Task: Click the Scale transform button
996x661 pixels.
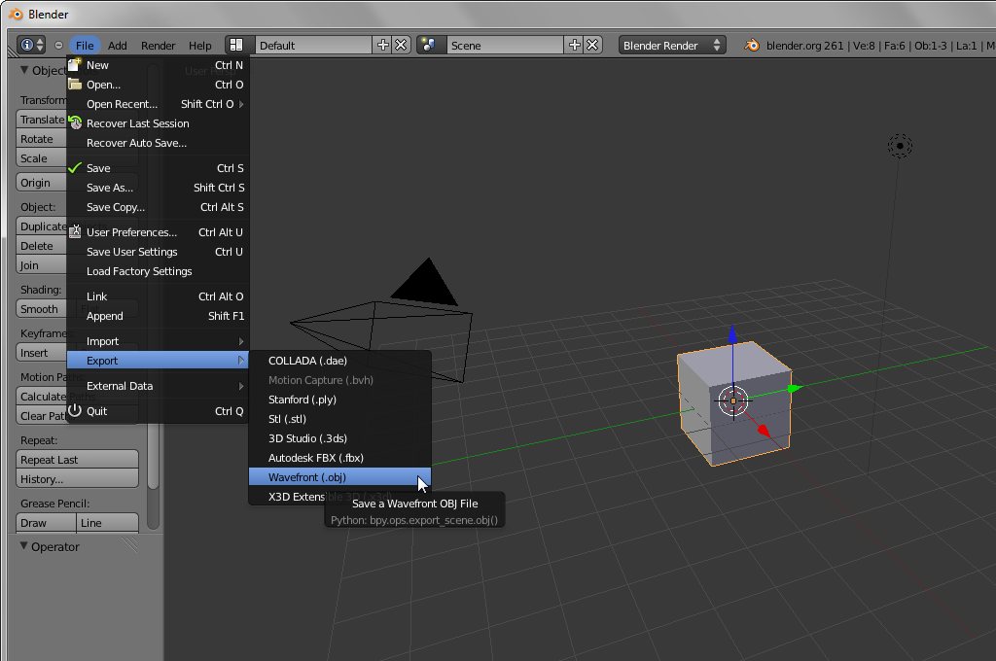Action: (x=41, y=158)
